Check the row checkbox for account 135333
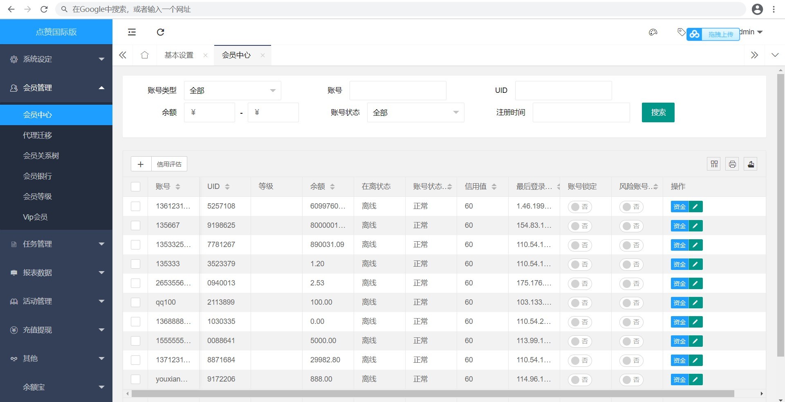Viewport: 785px width, 402px height. tap(135, 264)
